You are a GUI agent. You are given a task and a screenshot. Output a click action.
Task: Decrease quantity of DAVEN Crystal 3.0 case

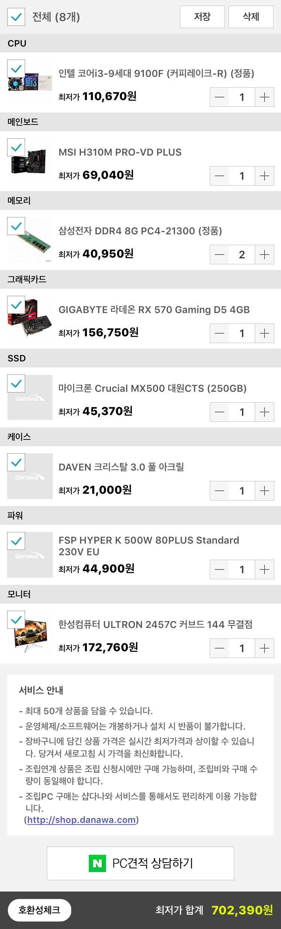point(220,491)
